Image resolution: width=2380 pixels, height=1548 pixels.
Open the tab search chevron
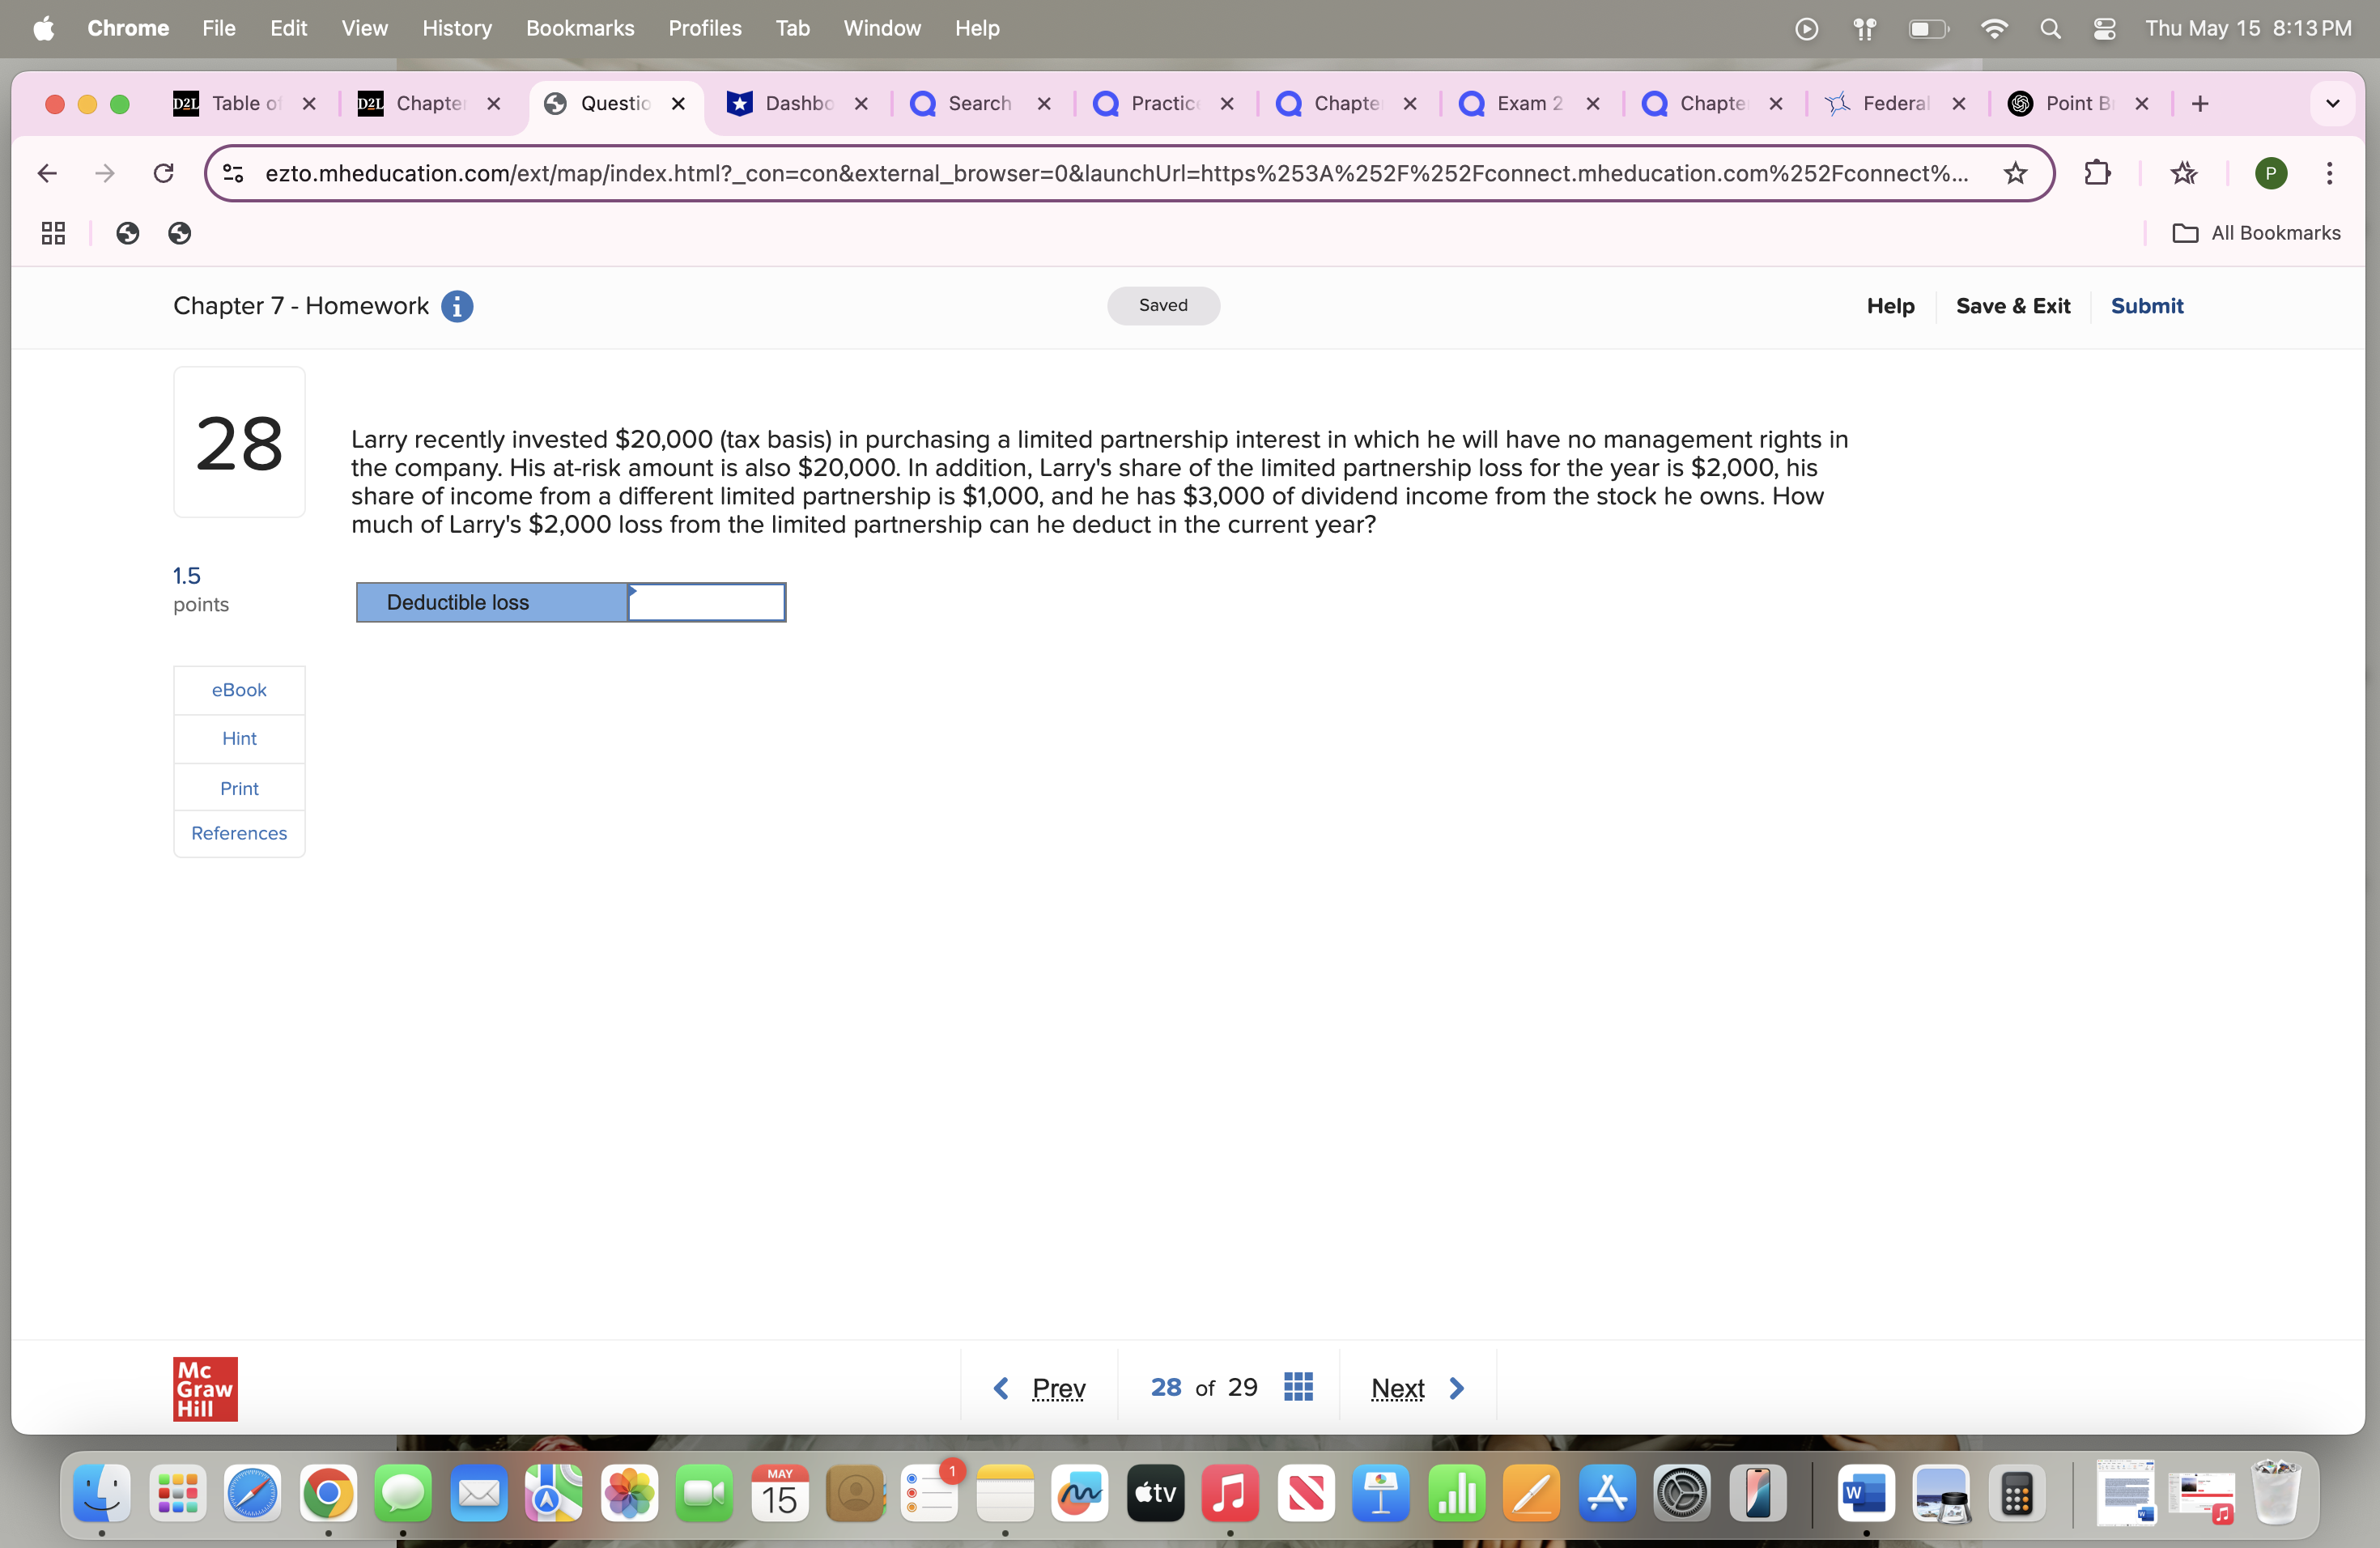[2333, 103]
